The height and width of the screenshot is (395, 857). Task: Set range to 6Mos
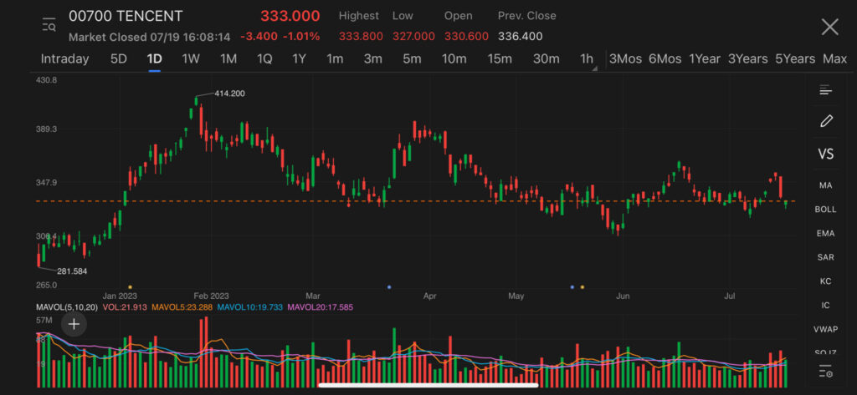[x=665, y=59]
